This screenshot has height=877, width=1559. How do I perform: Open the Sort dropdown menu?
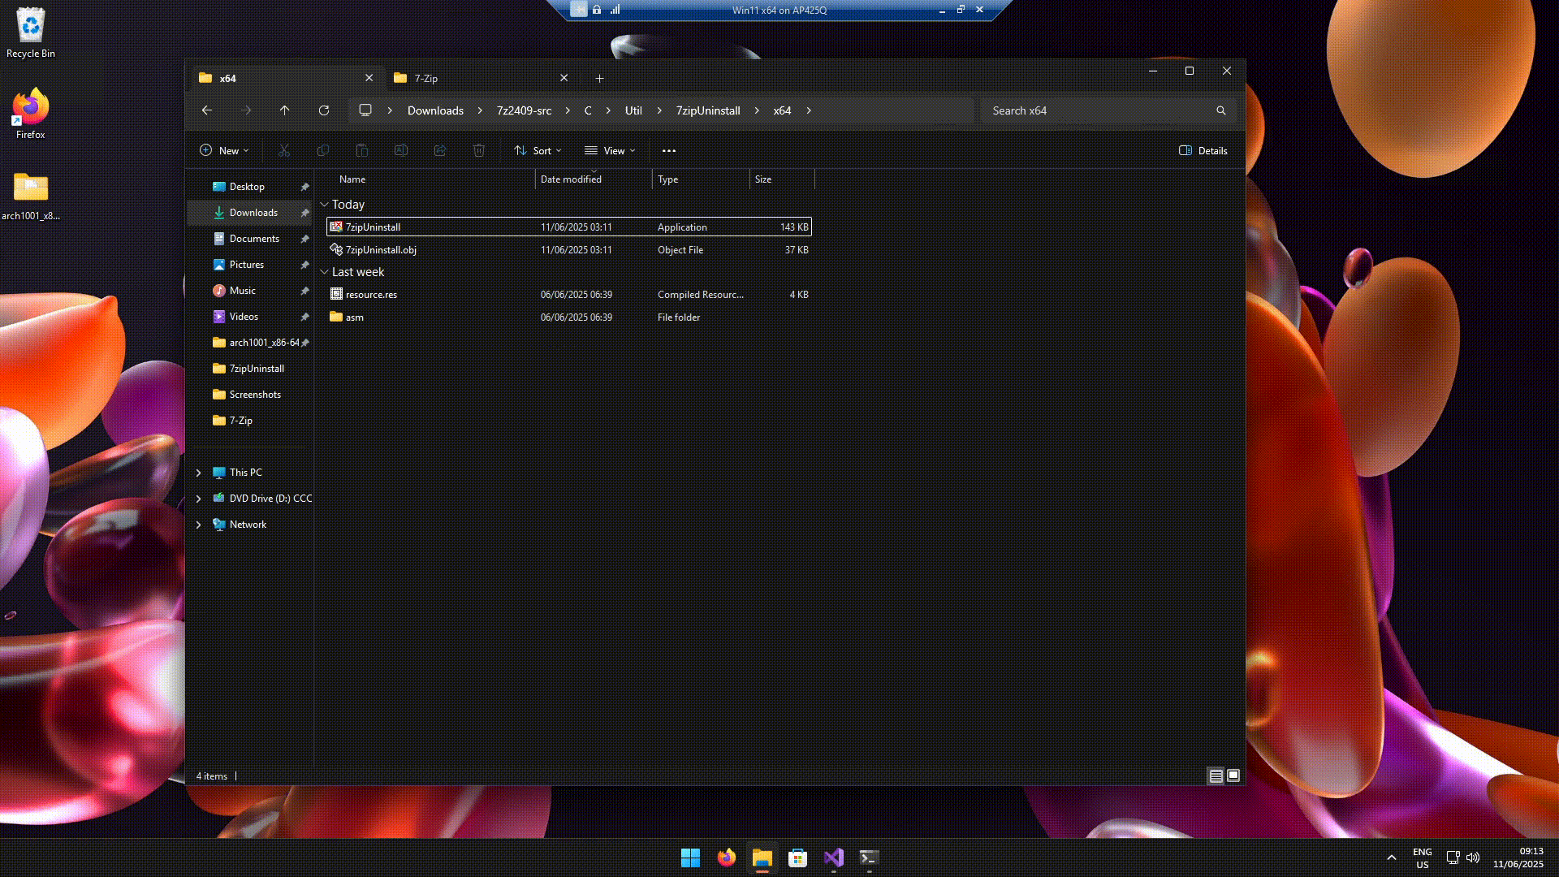(x=538, y=151)
